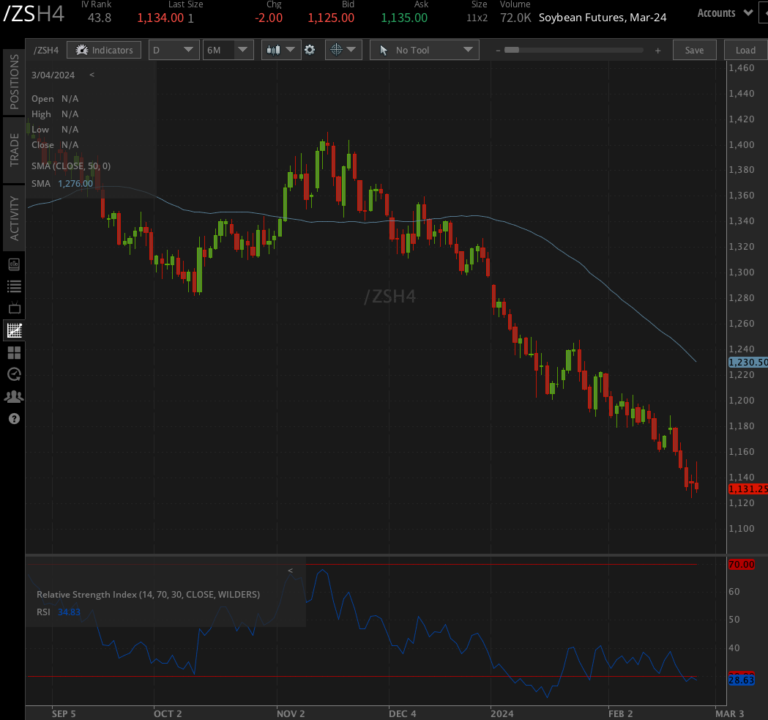Click the TV media icon in sidebar
Viewport: 768px width, 720px height.
(14, 308)
